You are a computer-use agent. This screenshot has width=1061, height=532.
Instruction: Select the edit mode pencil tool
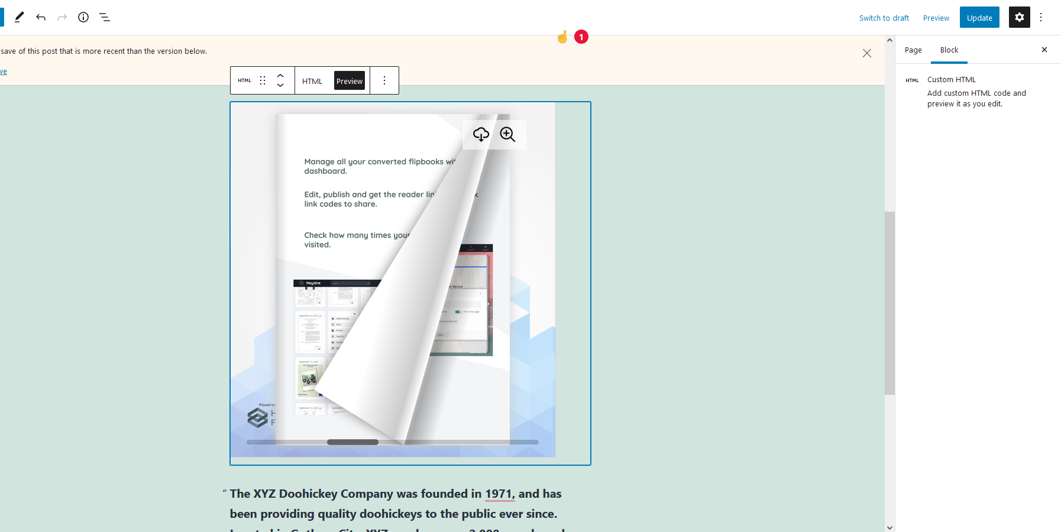click(18, 17)
